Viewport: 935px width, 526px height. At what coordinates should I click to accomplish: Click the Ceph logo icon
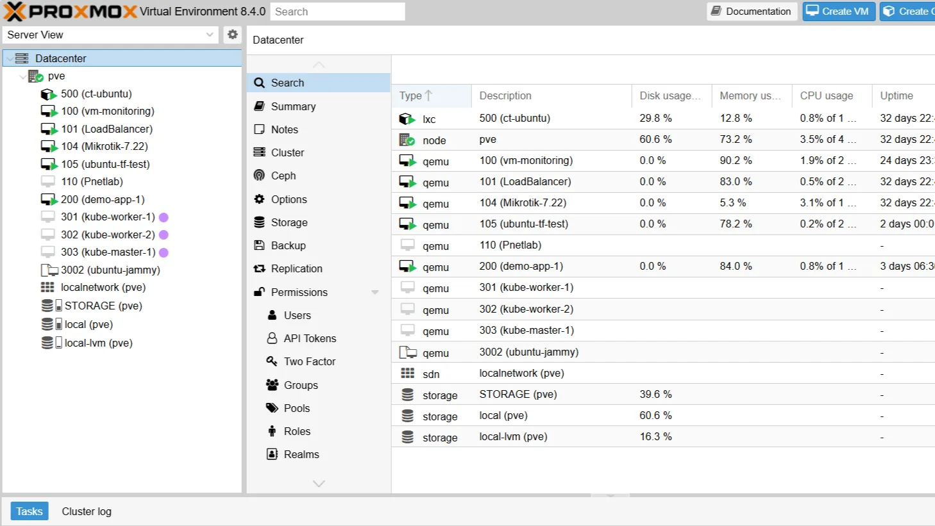(x=259, y=176)
